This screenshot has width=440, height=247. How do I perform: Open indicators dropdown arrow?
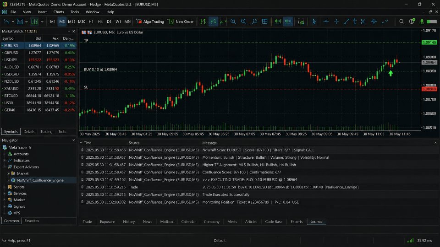(x=27, y=21)
